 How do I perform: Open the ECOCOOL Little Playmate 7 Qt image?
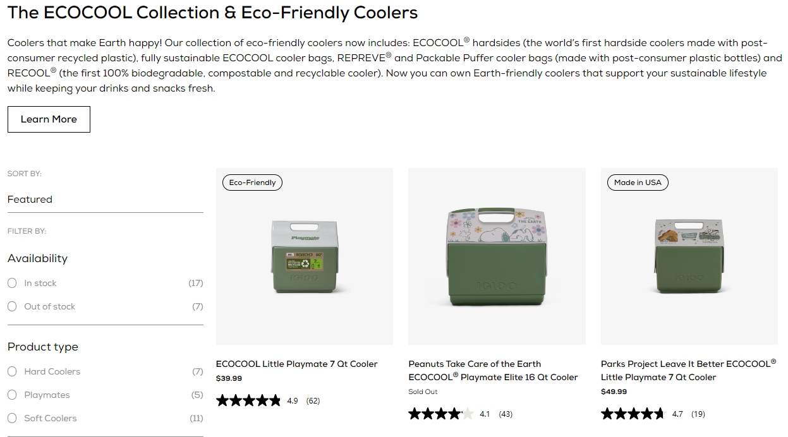[305, 256]
